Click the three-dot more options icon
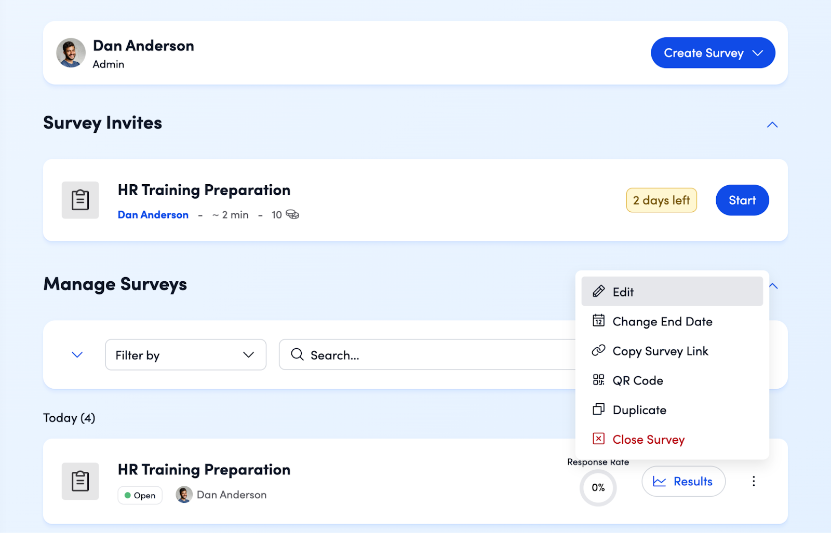 753,481
